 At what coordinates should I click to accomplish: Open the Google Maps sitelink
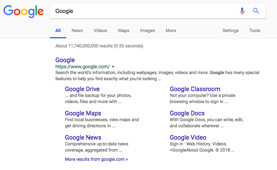pyautogui.click(x=83, y=113)
